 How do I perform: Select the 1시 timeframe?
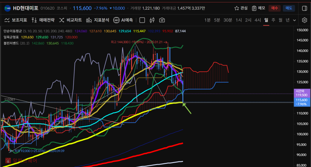coord(239,20)
